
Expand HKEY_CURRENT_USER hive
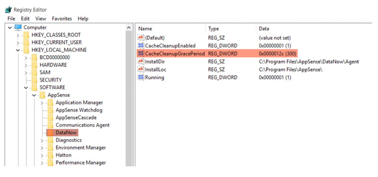[18, 43]
